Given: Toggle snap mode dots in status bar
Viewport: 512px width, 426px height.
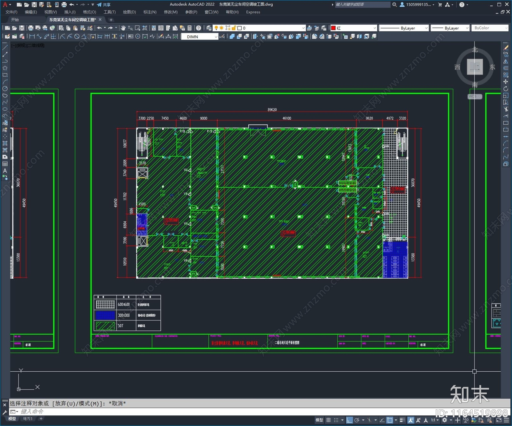Looking at the screenshot, I should [336, 420].
